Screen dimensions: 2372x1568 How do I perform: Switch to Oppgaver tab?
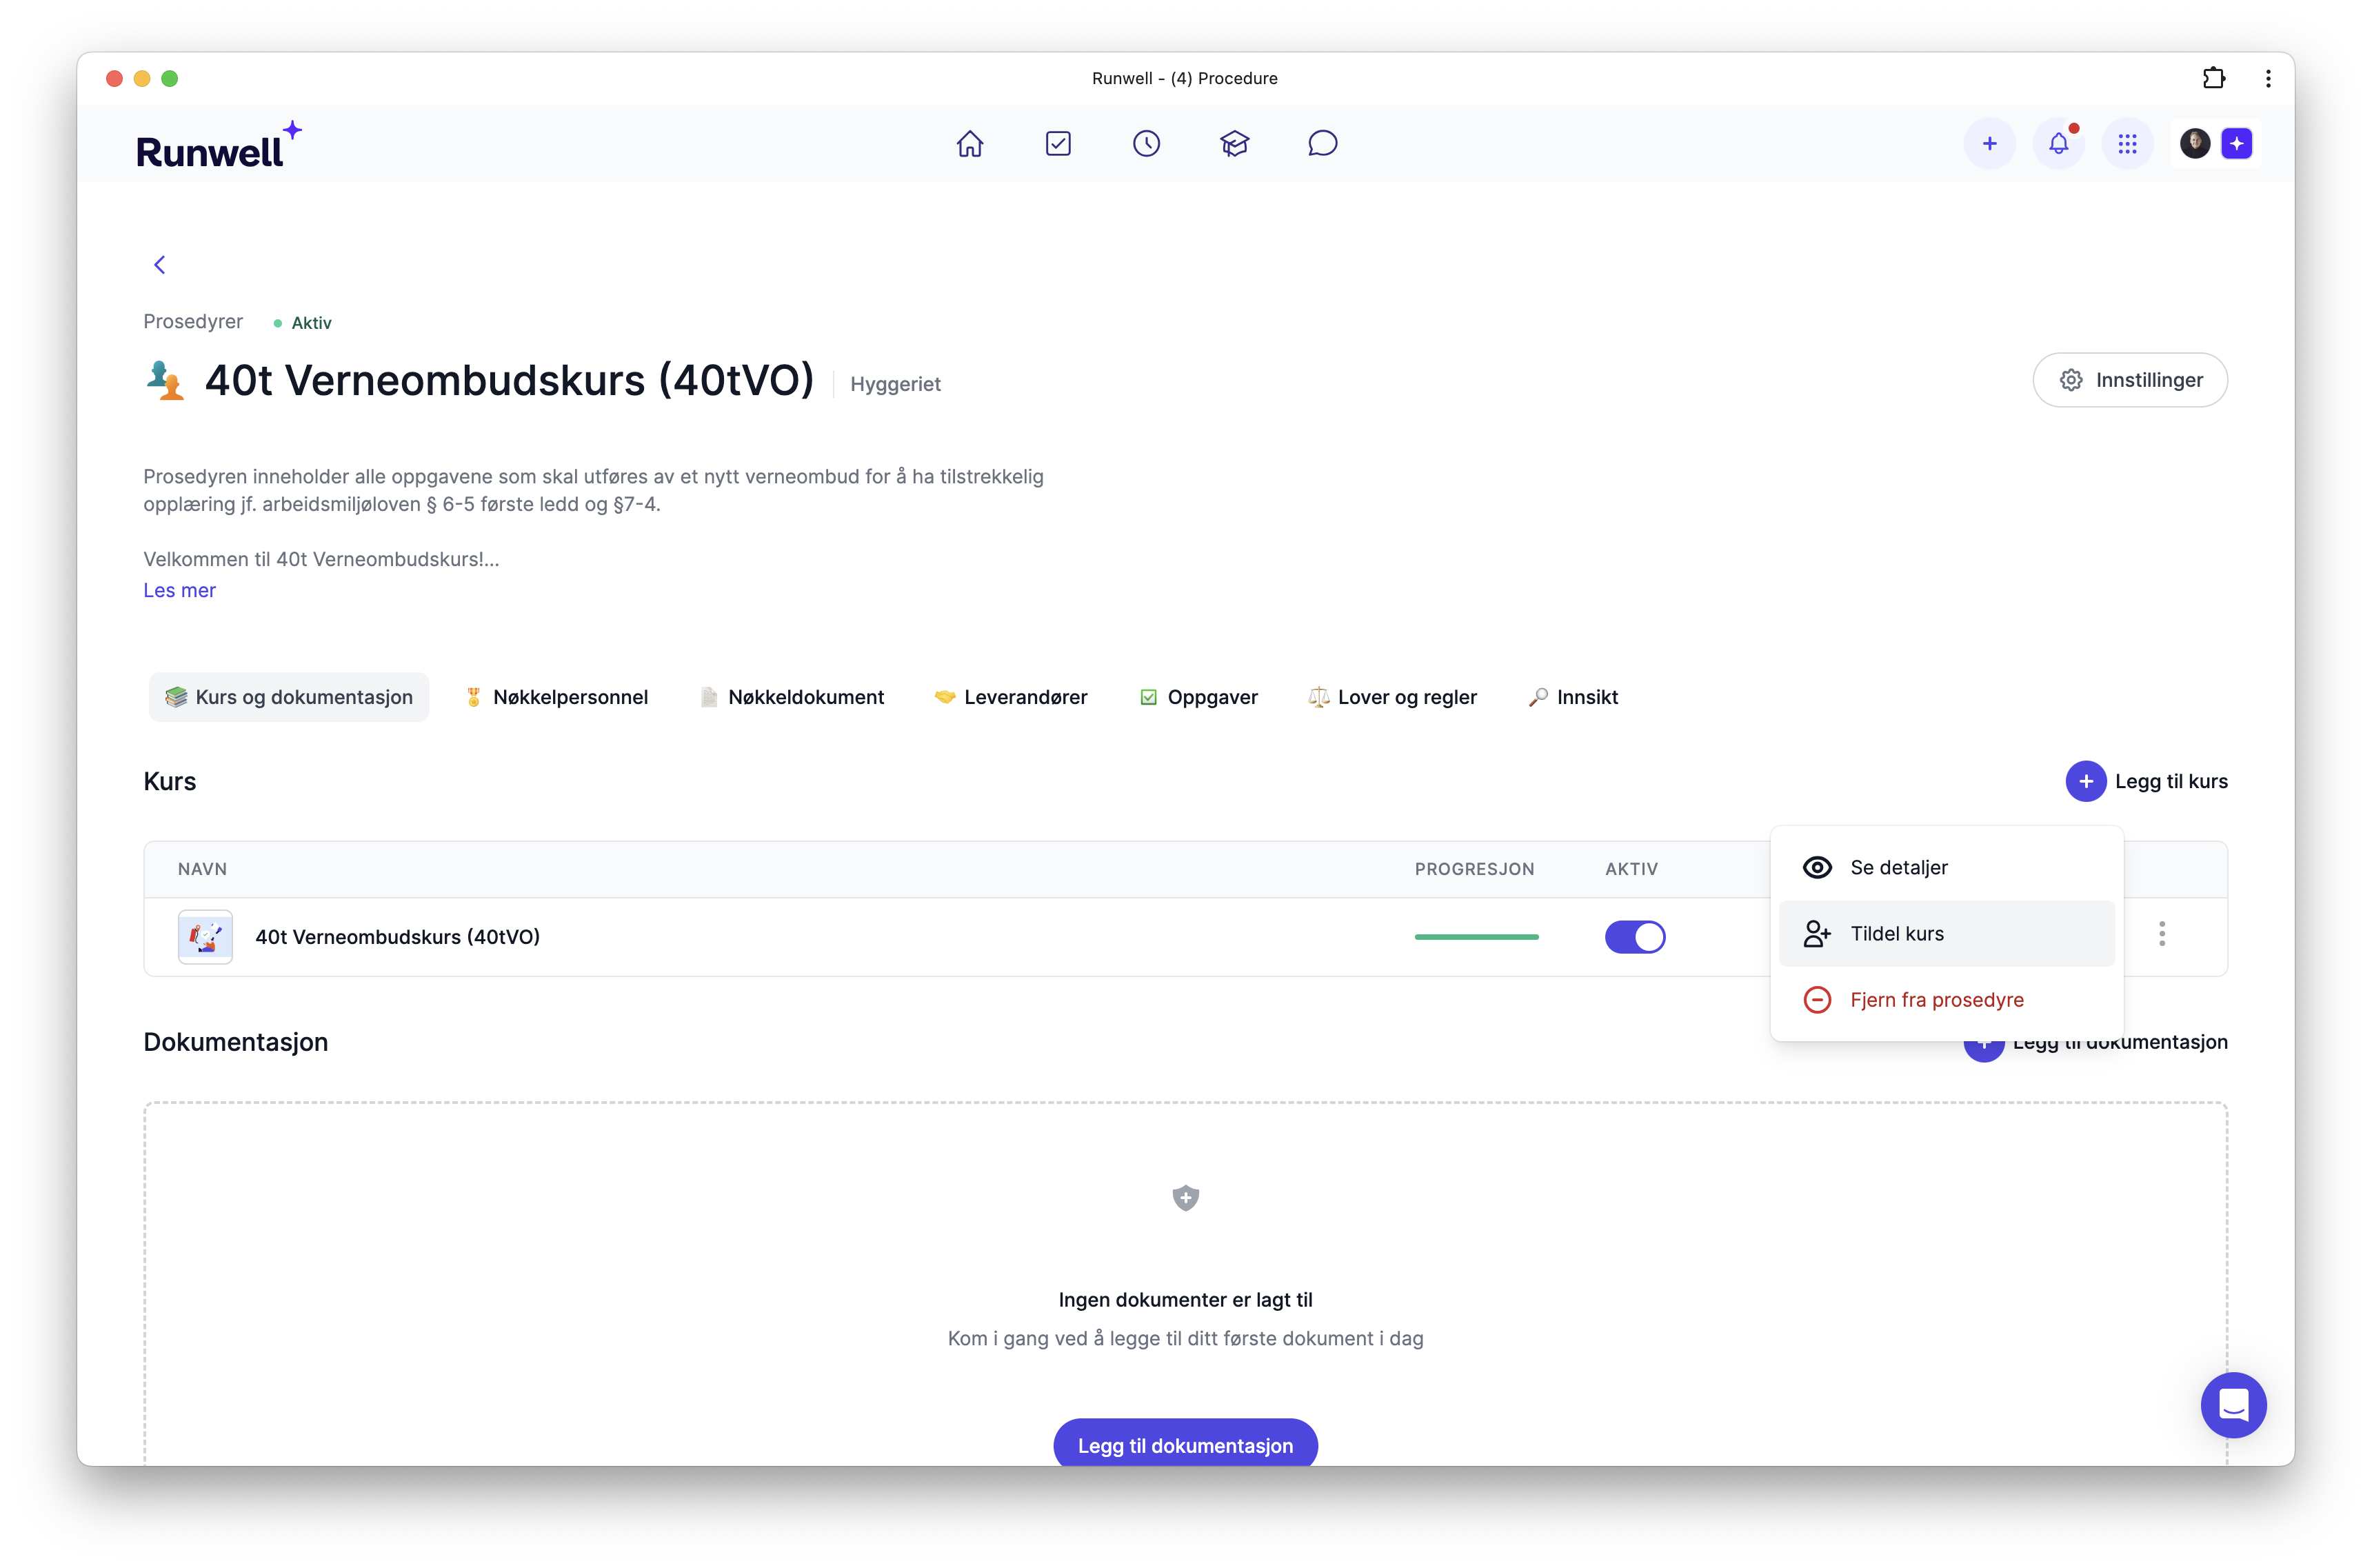[x=1199, y=697]
